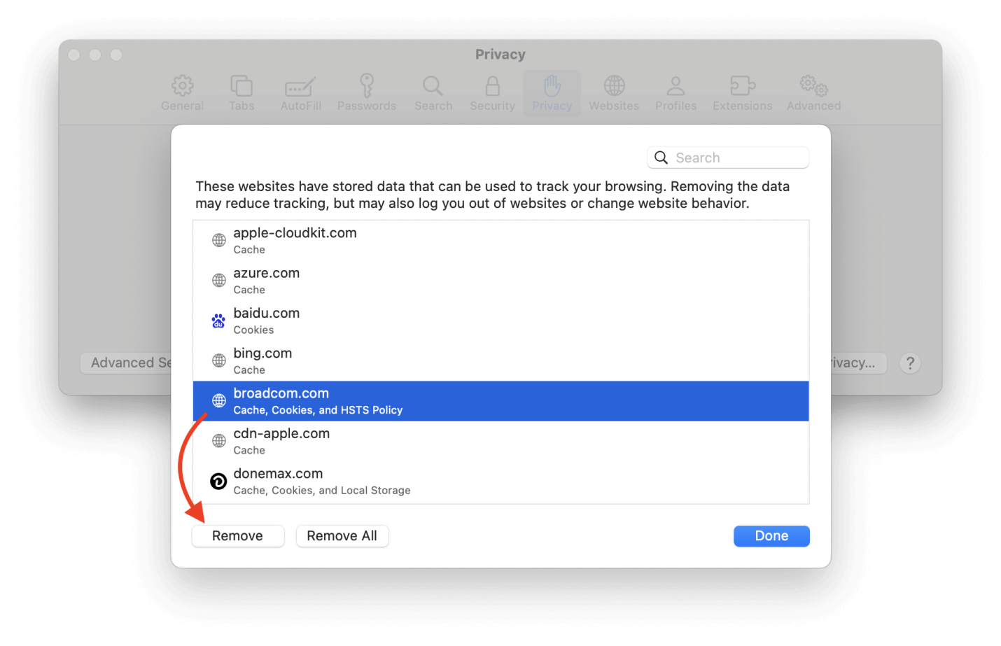Open General settings pane

[182, 92]
